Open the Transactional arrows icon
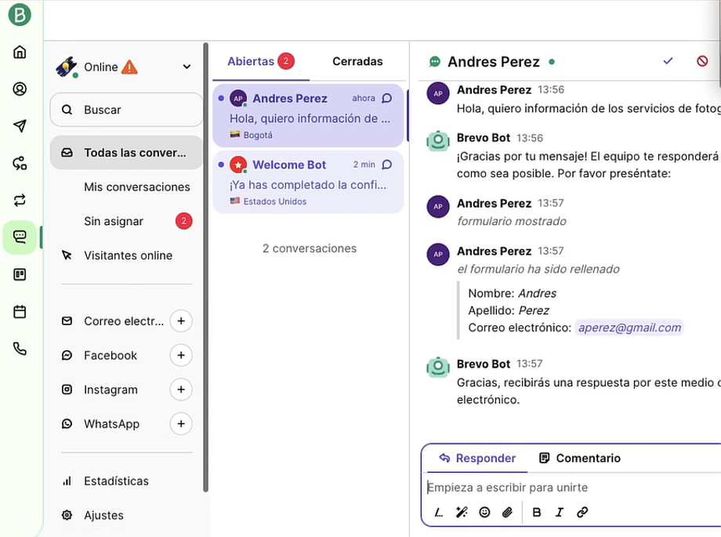Screen dimensions: 721x537 point(20,200)
